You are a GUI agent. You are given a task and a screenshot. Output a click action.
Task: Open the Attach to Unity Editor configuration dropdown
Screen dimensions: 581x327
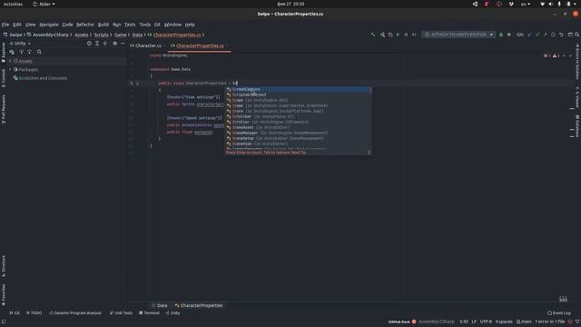pyautogui.click(x=458, y=35)
